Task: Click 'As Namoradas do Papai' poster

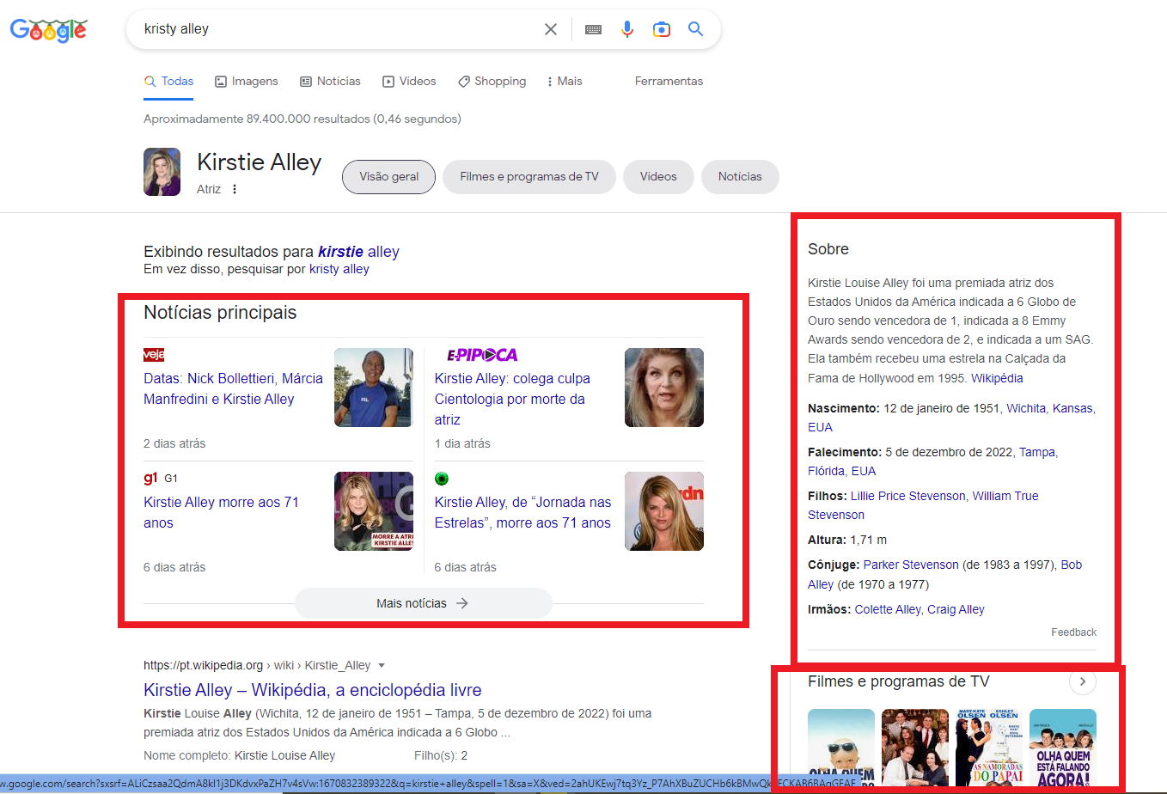Action: tap(989, 748)
